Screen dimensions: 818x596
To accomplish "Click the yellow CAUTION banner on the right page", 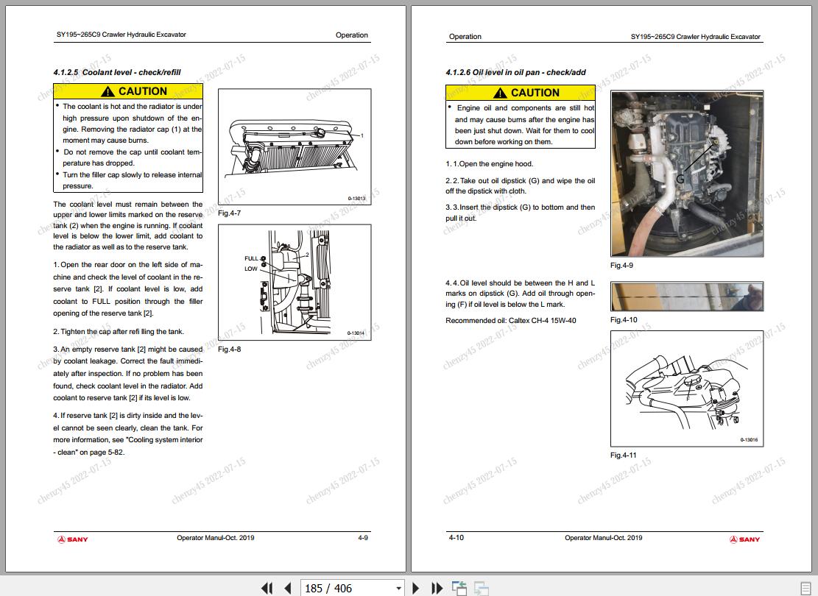I will click(521, 93).
